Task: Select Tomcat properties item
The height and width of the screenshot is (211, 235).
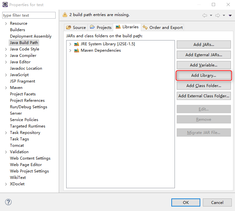Action: 17,145
